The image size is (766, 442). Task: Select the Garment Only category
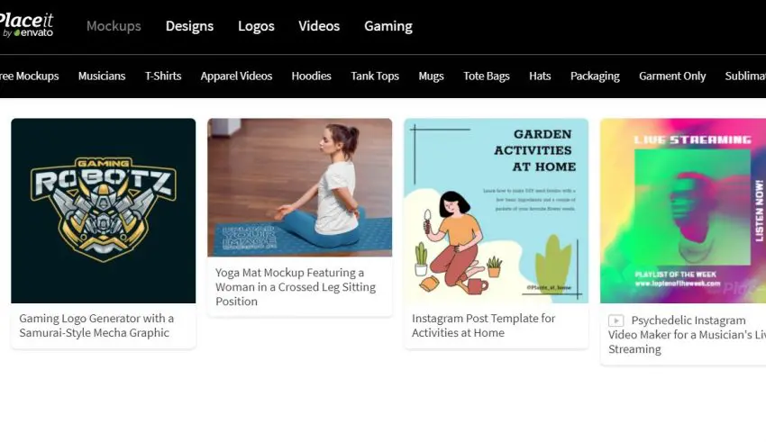672,77
